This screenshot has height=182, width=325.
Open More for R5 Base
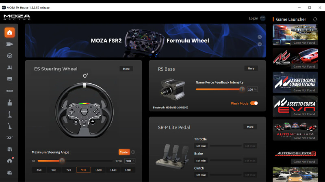tap(251, 68)
